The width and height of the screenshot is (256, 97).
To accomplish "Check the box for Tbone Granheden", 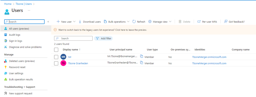I will [56, 63].
